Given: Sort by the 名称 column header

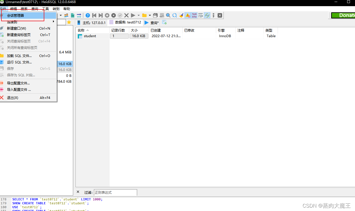Looking at the screenshot, I should [93, 30].
